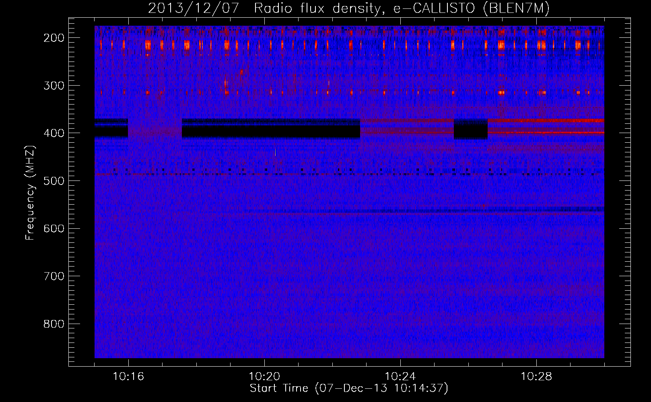Select the 800 frequency tick label
Image resolution: width=651 pixels, height=402 pixels.
[x=54, y=324]
